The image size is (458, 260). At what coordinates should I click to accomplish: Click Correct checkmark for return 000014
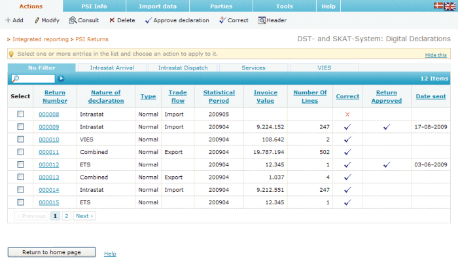pos(347,190)
